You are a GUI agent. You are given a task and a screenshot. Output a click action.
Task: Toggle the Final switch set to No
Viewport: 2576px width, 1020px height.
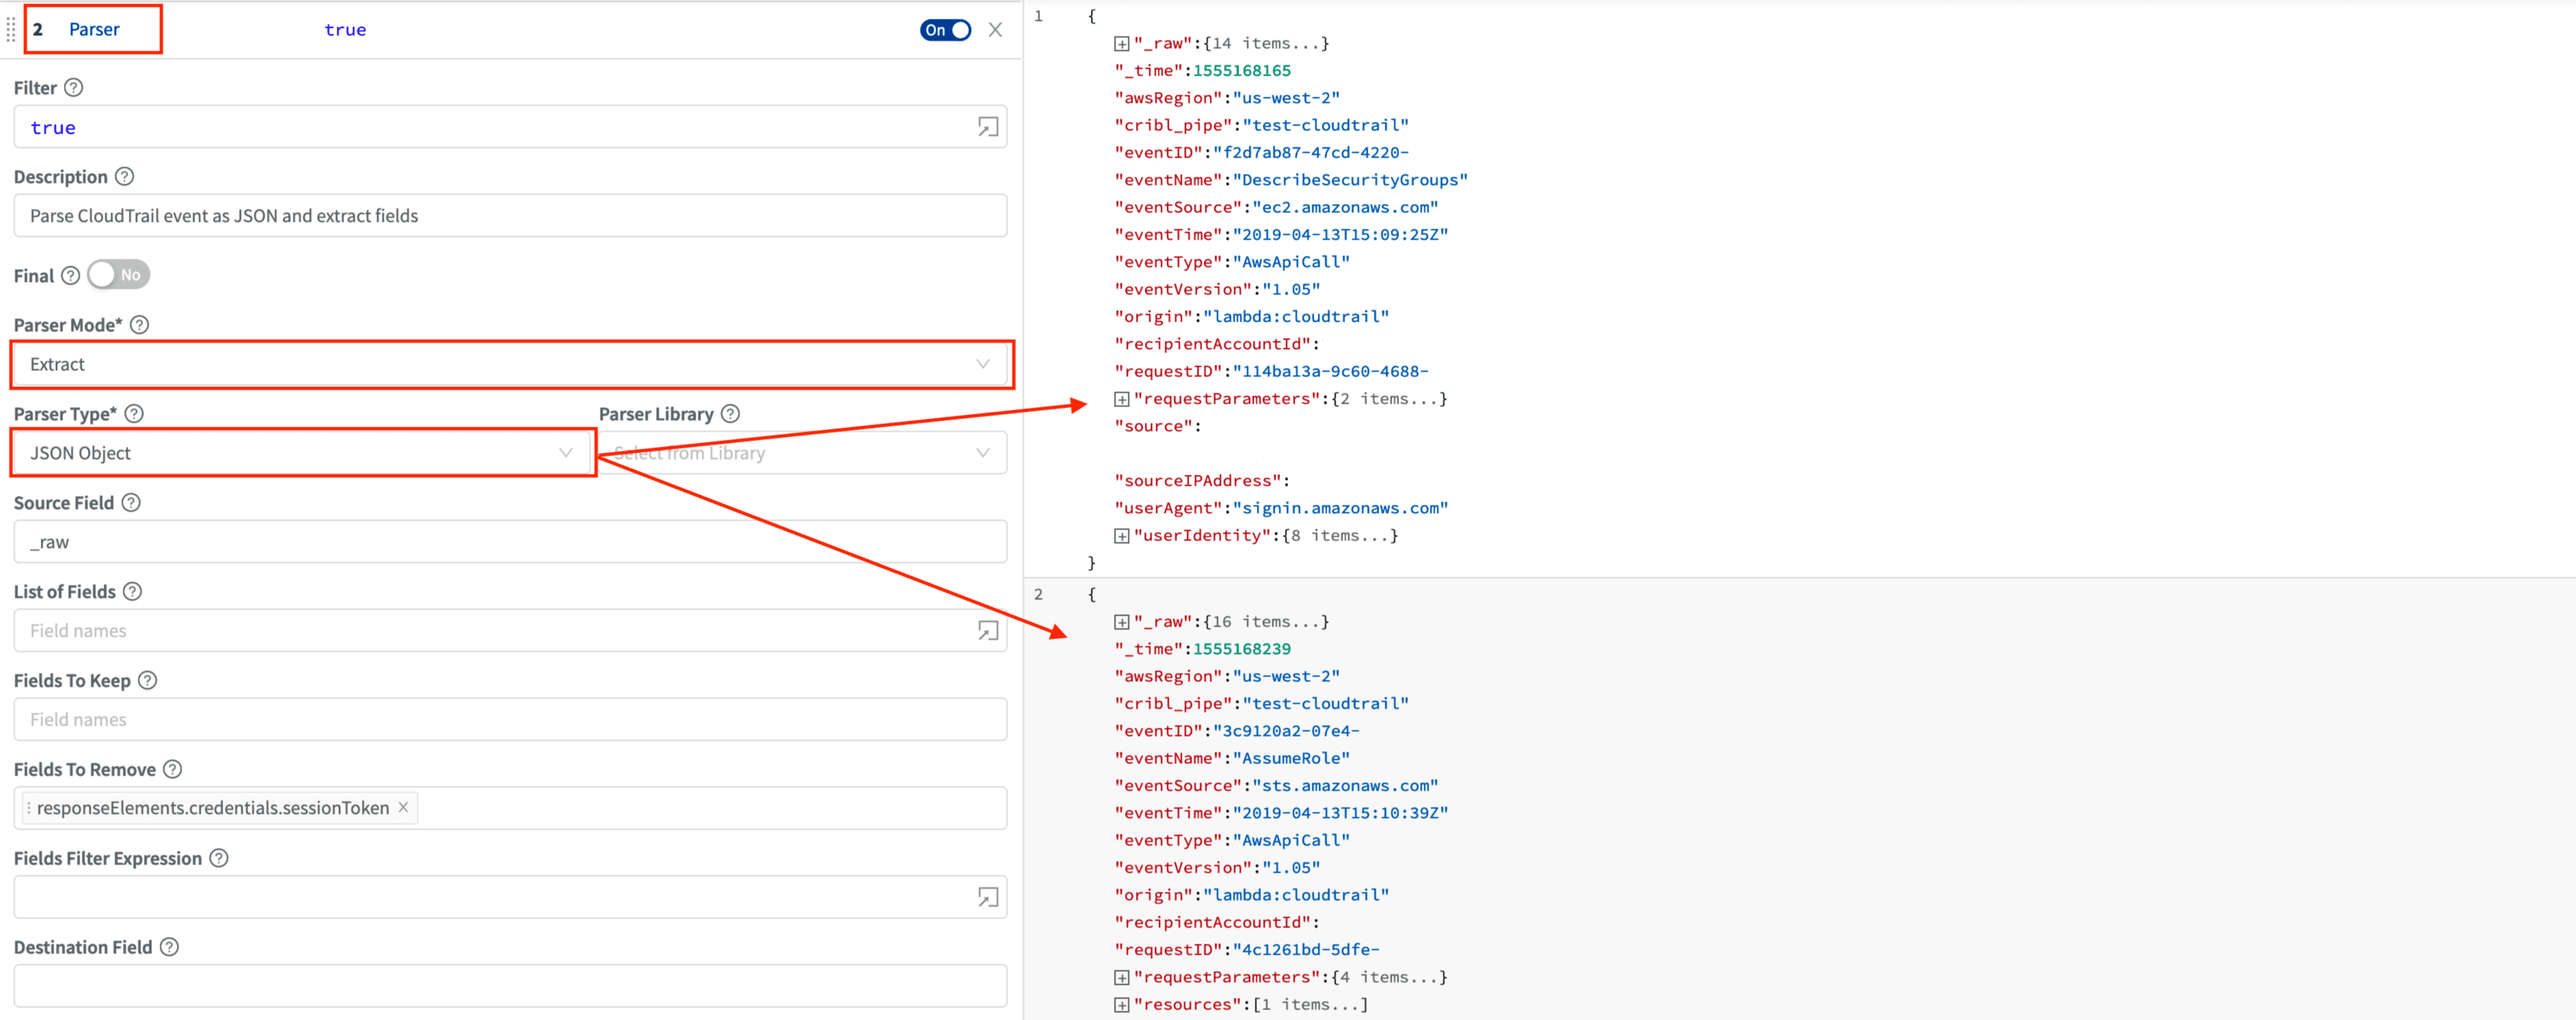(118, 275)
